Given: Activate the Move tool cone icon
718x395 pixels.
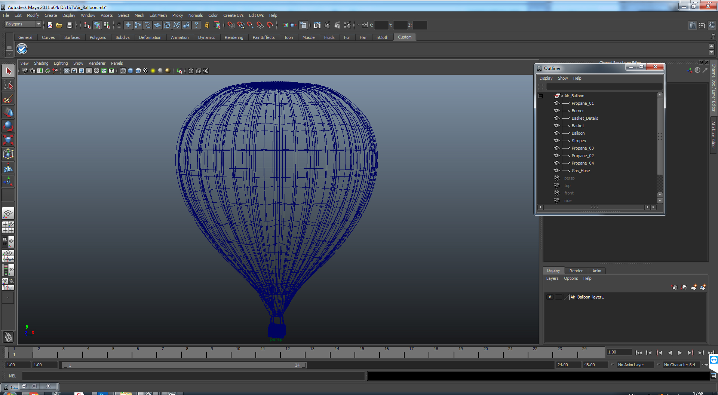Looking at the screenshot, I should coord(8,112).
